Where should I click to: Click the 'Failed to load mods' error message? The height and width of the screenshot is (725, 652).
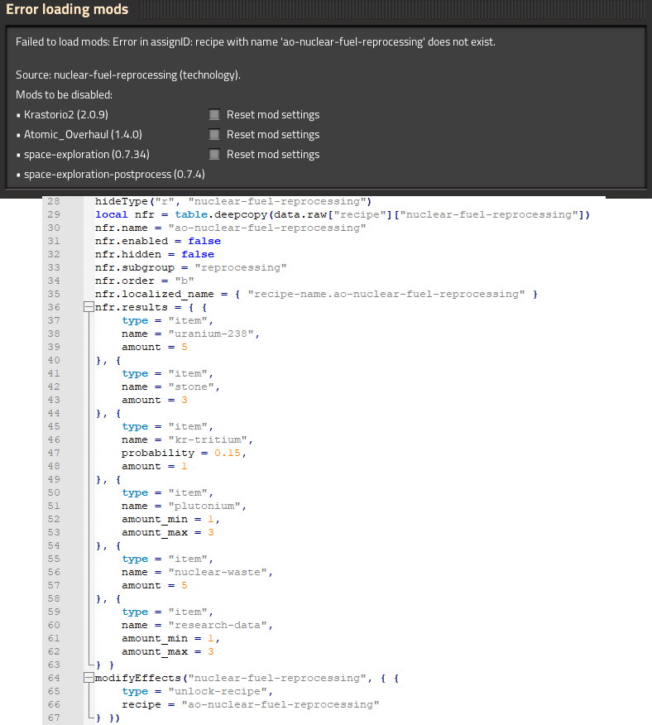point(255,42)
